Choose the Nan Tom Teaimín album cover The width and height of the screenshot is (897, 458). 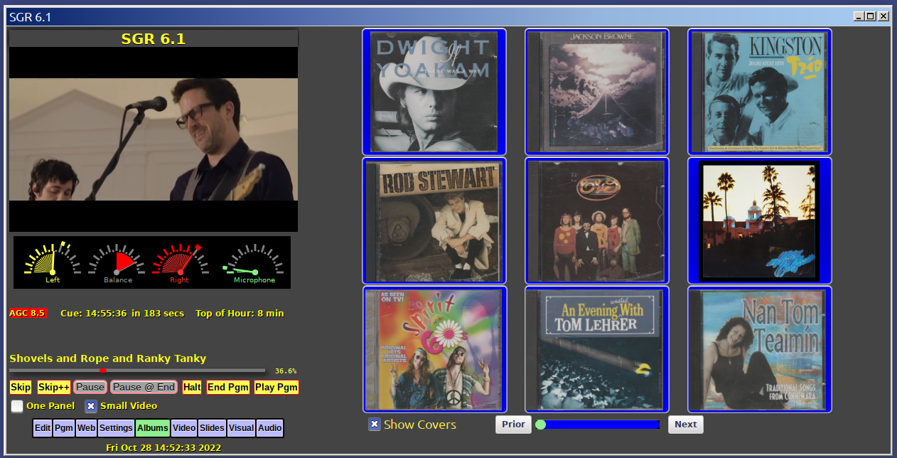coord(759,349)
